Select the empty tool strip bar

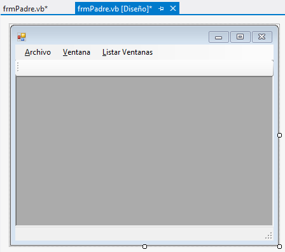144,67
